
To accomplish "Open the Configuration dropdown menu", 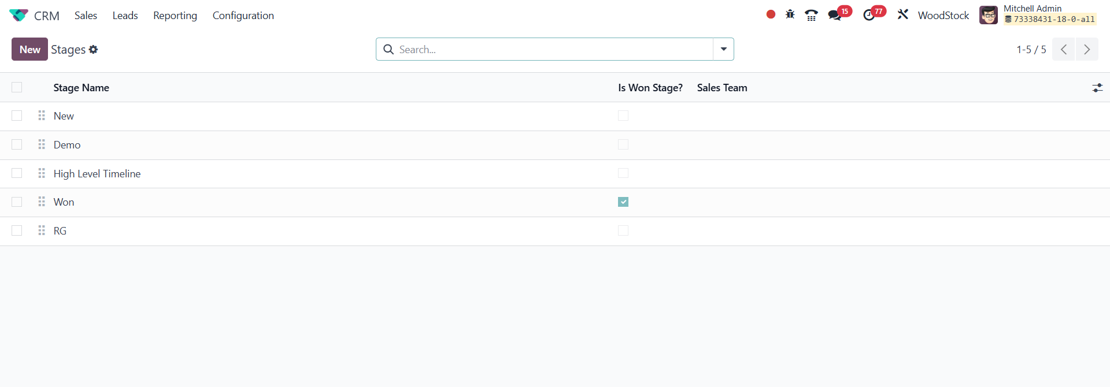I will (243, 16).
